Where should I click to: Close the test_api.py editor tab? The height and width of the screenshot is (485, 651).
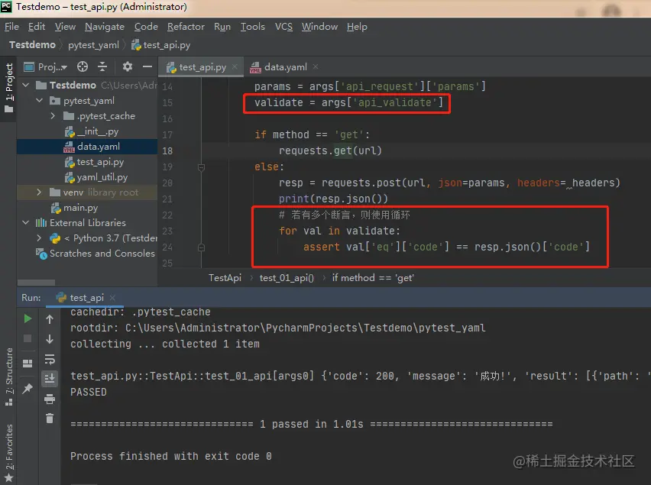point(235,66)
